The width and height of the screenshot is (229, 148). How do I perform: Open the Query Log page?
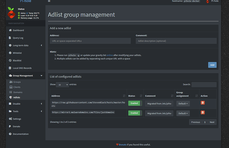tap(18, 38)
